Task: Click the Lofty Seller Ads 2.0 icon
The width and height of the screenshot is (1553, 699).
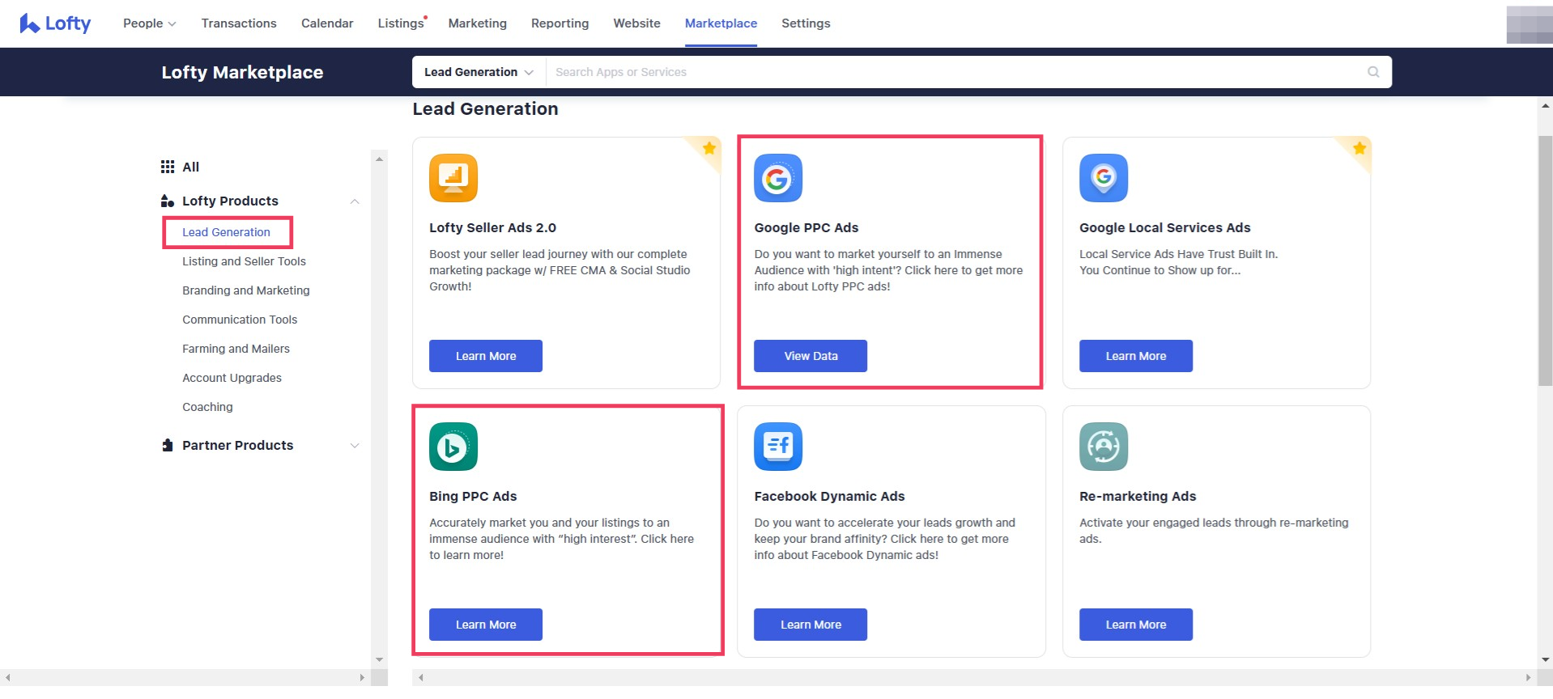Action: 453,178
